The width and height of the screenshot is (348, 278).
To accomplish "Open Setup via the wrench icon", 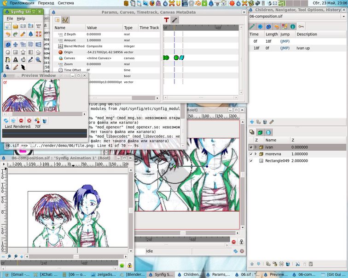I will (x=23, y=34).
